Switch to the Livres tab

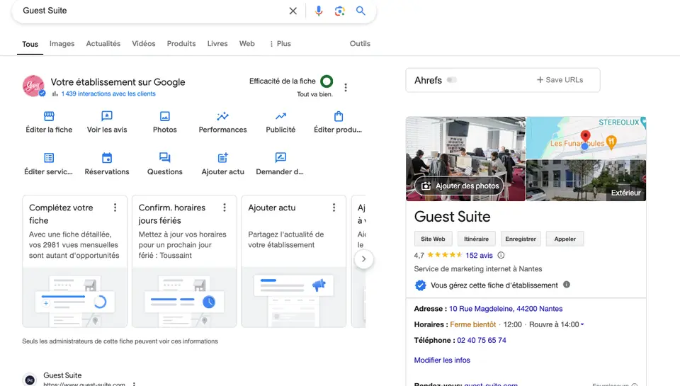tap(217, 44)
